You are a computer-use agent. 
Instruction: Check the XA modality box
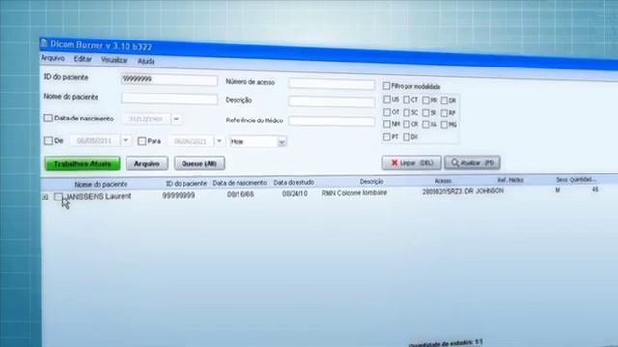coord(426,124)
